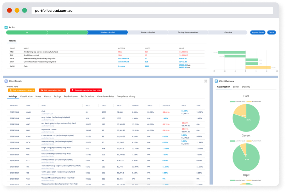Select the 'Orica Limited Fpo' holdings row
Image resolution: width=286 pixels, height=193 pixels.
click(x=106, y=155)
